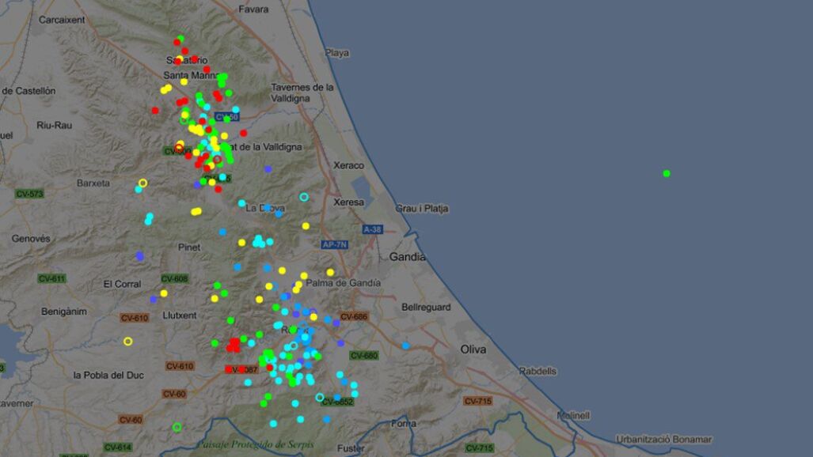
Task: Select the blue dot west of Oliva
Action: click(405, 346)
